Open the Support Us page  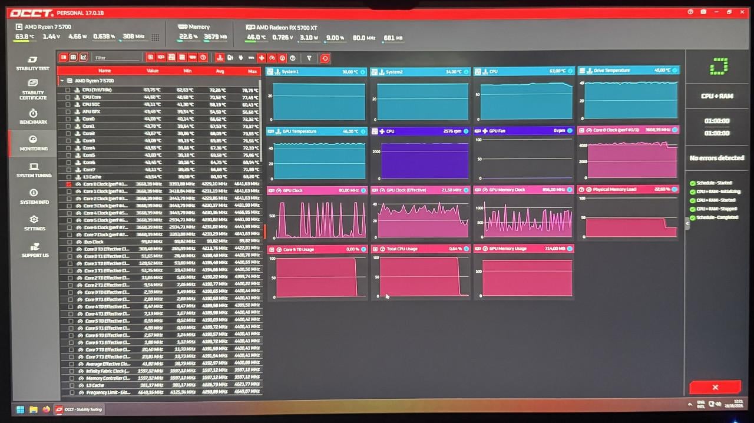pos(35,250)
